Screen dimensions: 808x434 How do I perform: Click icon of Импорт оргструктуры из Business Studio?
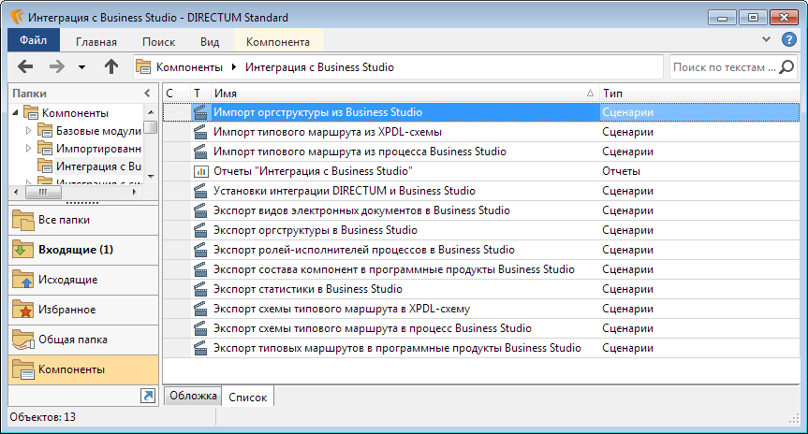click(x=200, y=112)
